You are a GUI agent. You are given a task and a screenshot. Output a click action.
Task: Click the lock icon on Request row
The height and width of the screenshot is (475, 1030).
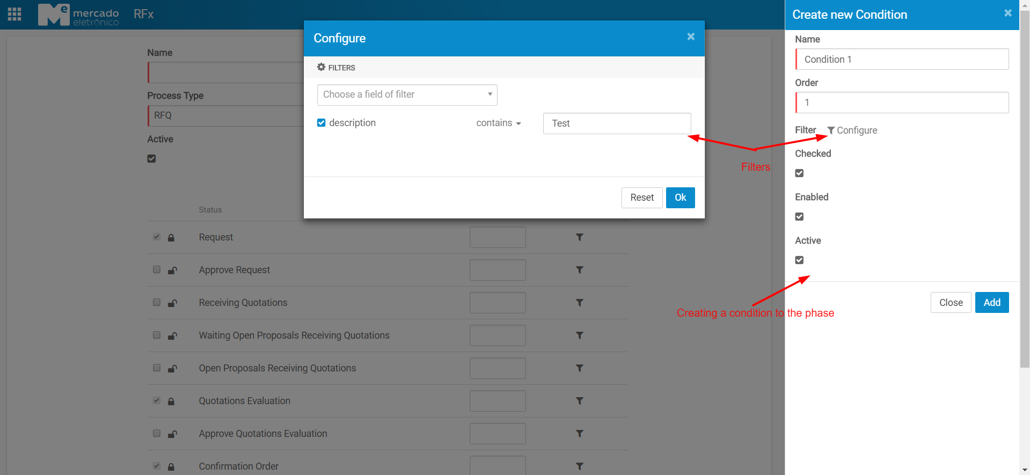click(x=171, y=238)
